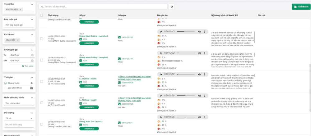This screenshot has height=136, width=311.
Task: Click the Xuất Excel button
Action: (x=300, y=7)
